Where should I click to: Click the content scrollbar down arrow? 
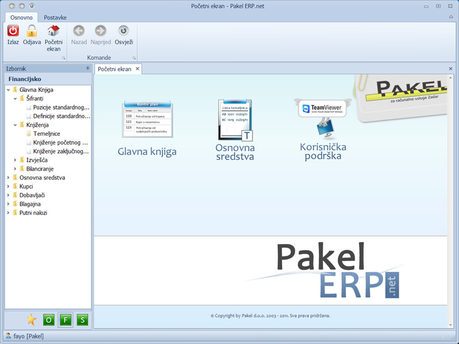click(450, 325)
